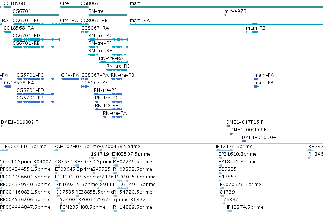Select the mam-RB transcript exon
The image size is (323, 213).
coord(255,32)
